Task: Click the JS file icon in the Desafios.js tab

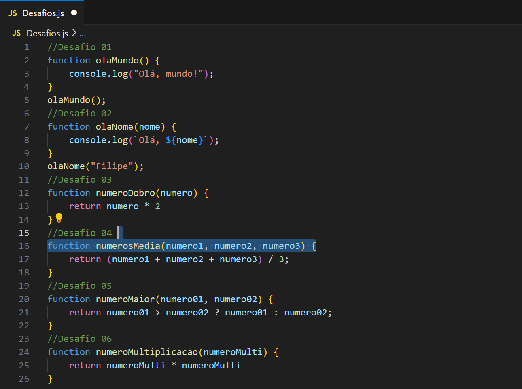Action: coord(13,13)
